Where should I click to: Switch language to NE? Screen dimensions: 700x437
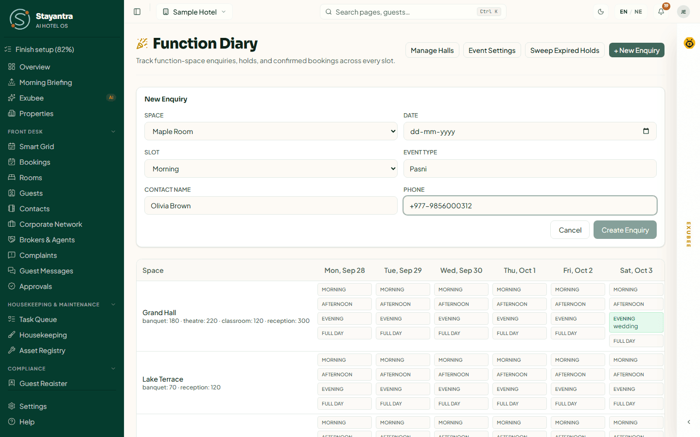click(x=638, y=12)
